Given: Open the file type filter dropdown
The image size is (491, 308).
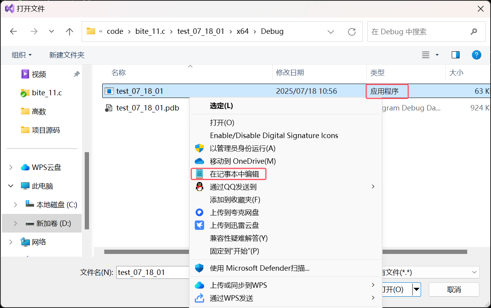Looking at the screenshot, I should (474, 272).
